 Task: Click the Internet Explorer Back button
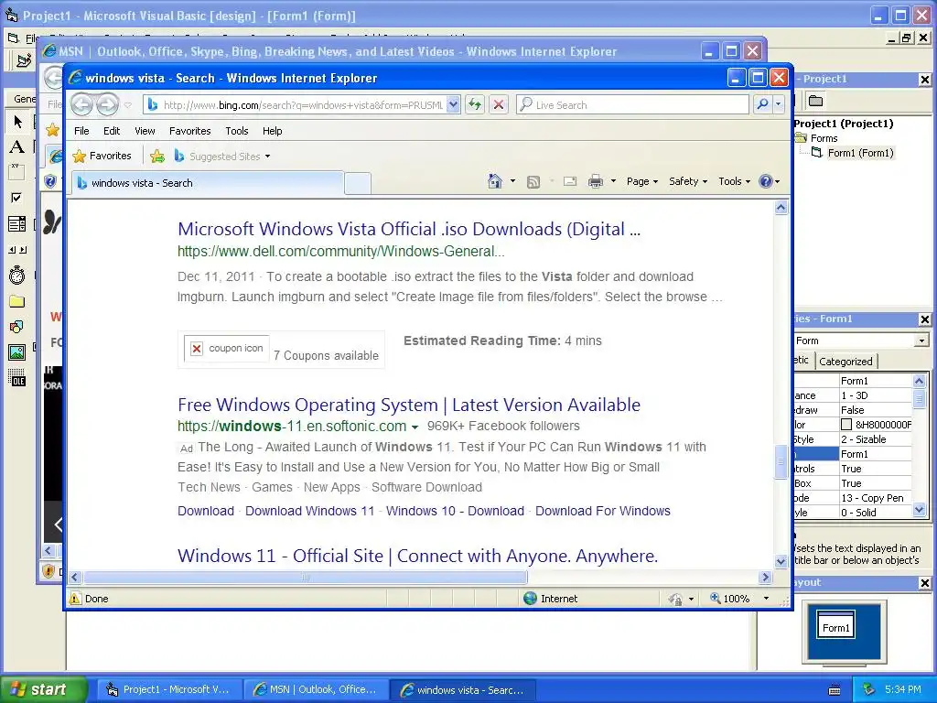pos(81,104)
